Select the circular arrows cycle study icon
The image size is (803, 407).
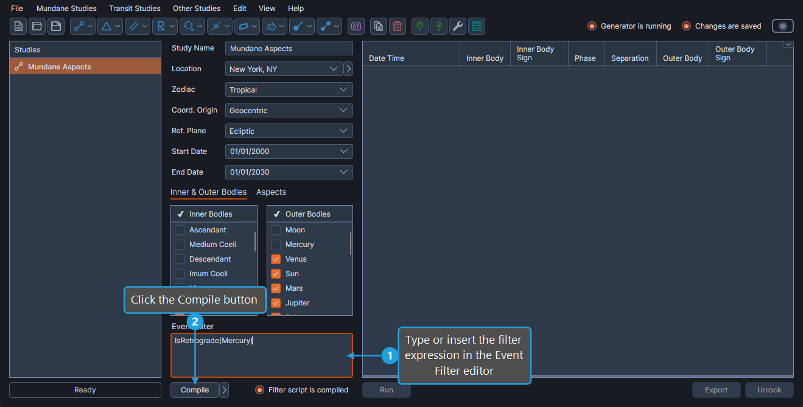pos(188,26)
